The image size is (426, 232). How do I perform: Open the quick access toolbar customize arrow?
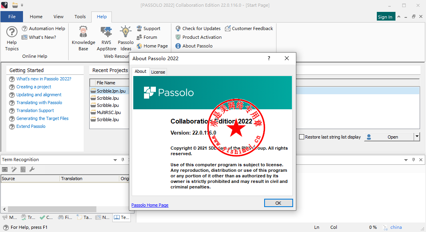click(22, 5)
